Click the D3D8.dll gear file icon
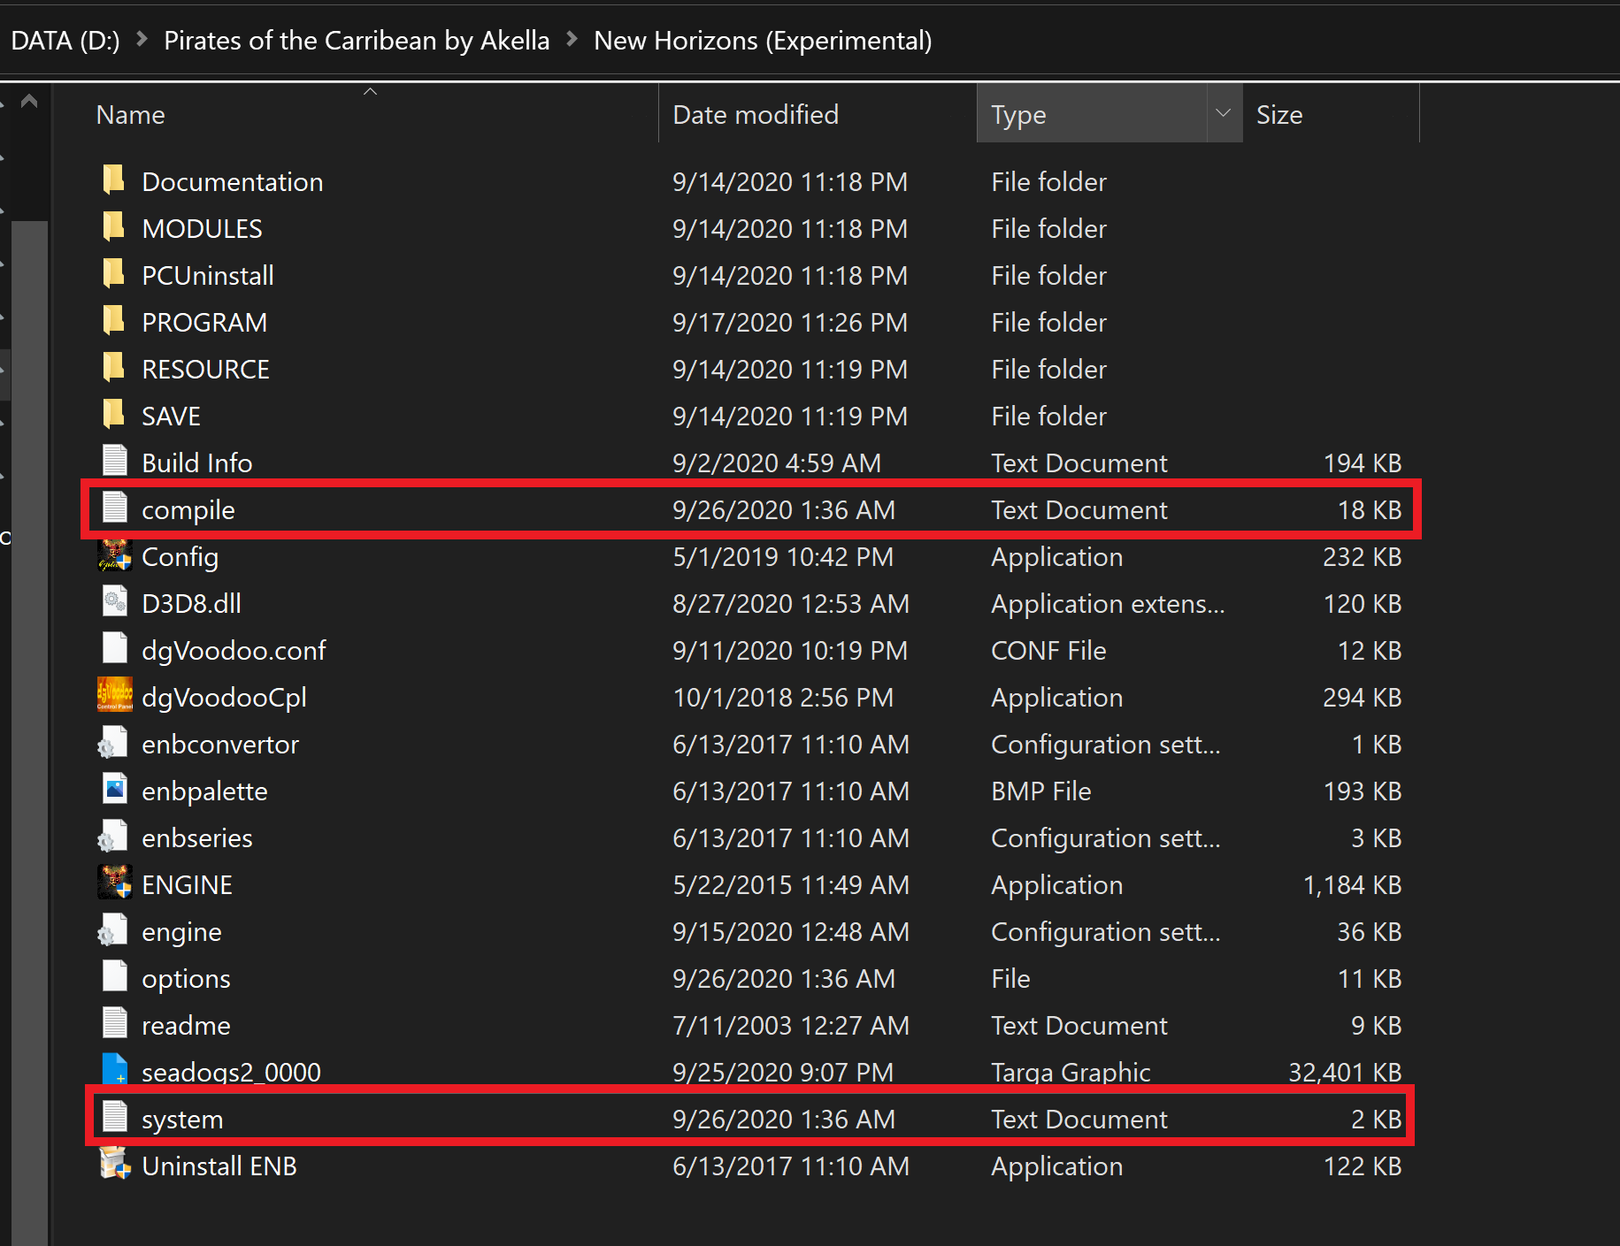 [114, 602]
